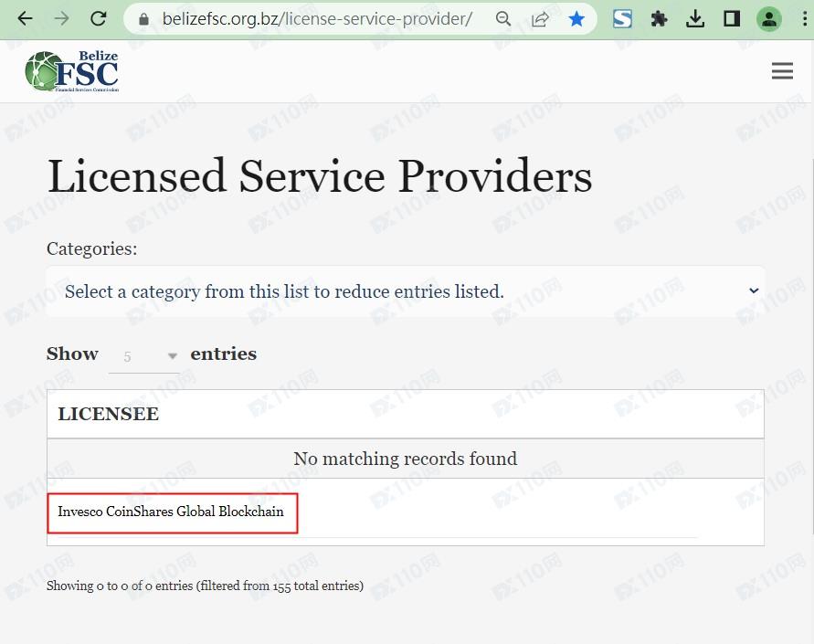Go to homepage via Belize FSC logo
This screenshot has height=644, width=814.
click(x=71, y=71)
